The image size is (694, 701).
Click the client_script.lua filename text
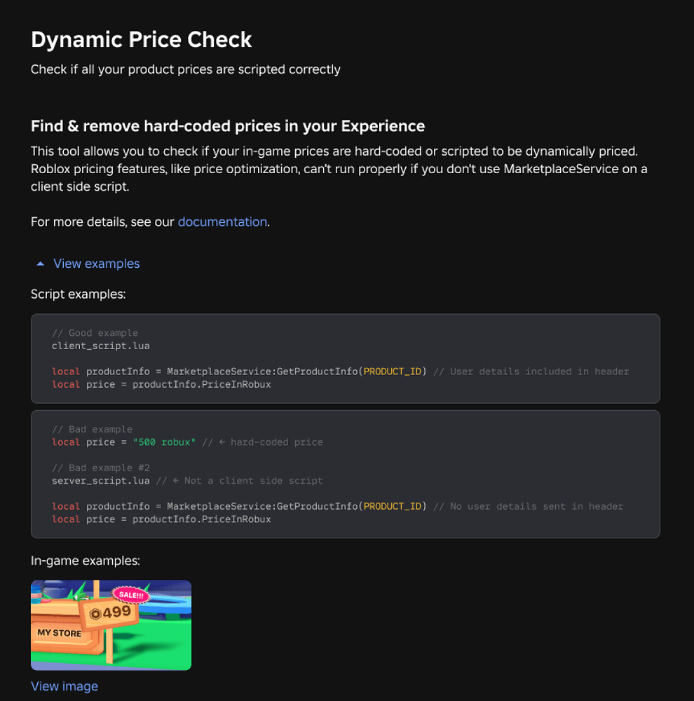[100, 346]
